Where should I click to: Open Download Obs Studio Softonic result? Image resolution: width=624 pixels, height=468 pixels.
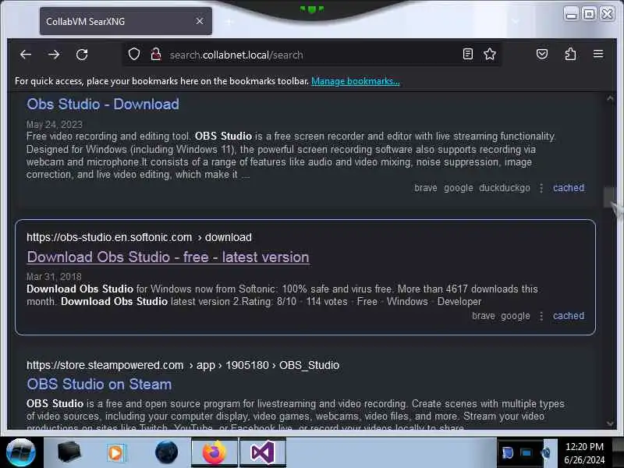pyautogui.click(x=168, y=257)
